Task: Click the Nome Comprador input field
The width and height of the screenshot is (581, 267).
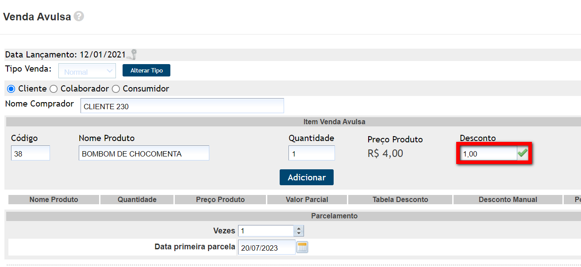Action: pyautogui.click(x=182, y=106)
